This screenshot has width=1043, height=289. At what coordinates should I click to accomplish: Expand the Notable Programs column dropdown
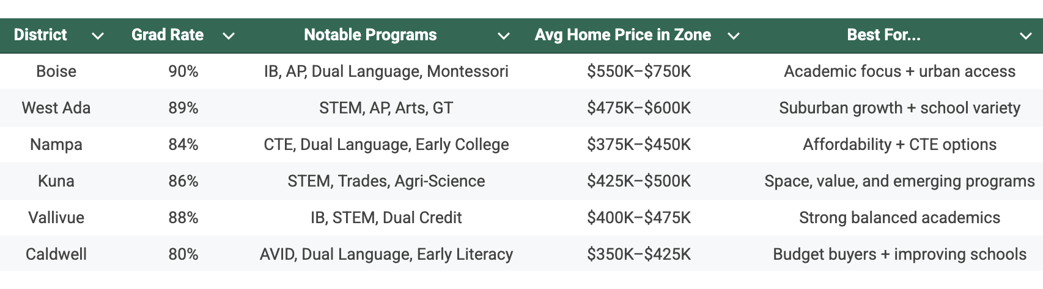[x=504, y=36]
